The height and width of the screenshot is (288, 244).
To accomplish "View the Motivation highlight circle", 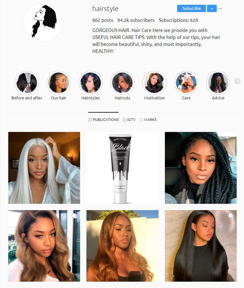I will (x=154, y=83).
